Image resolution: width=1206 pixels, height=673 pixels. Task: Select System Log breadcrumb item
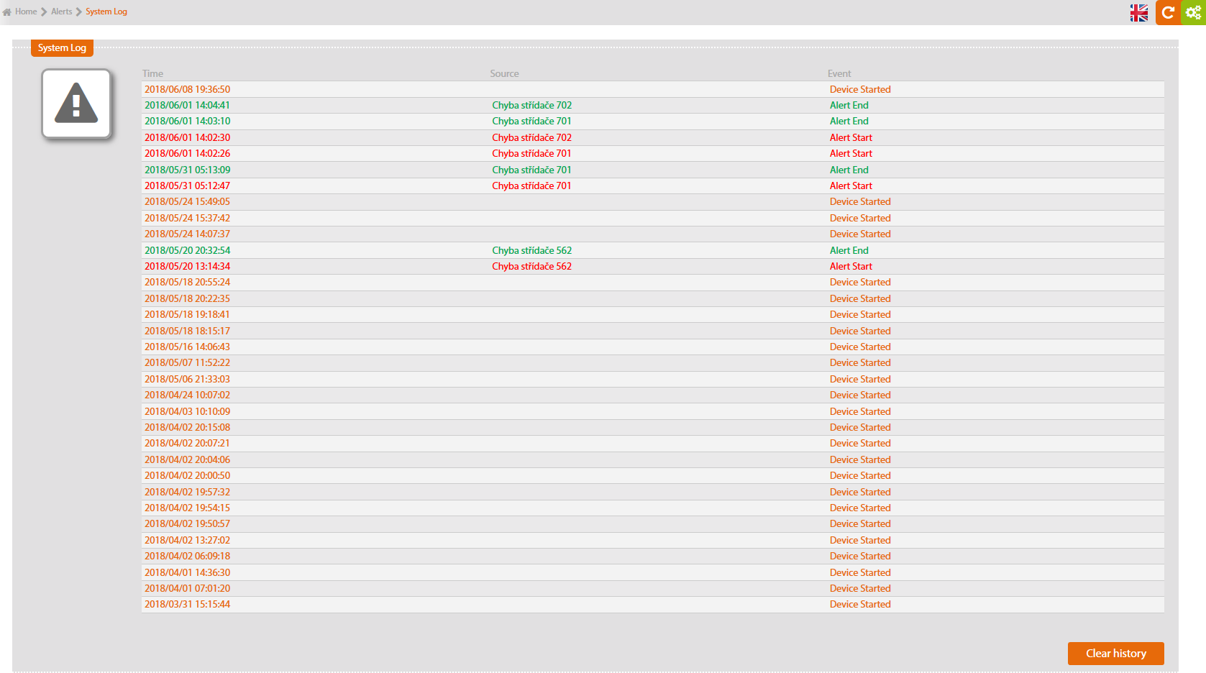pyautogui.click(x=106, y=12)
